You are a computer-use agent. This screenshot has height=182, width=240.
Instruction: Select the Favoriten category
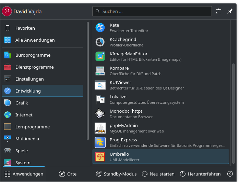pyautogui.click(x=43, y=28)
